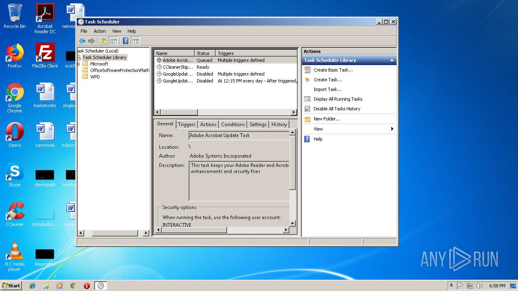Toggle Show/Hide Action Pane toolbar icon
The width and height of the screenshot is (518, 291).
tap(135, 41)
